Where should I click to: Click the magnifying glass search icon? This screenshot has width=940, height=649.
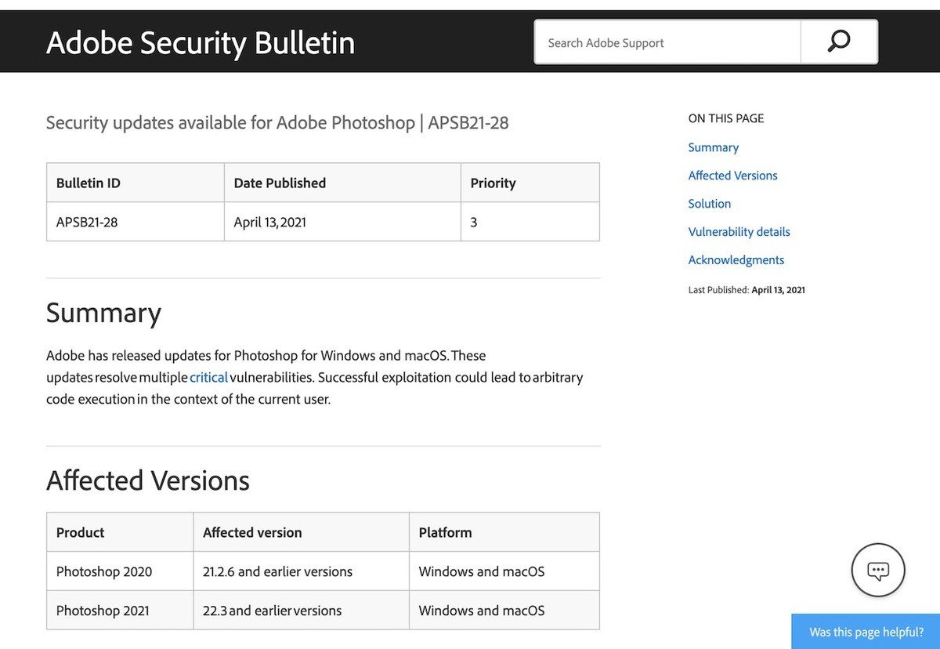pos(839,42)
